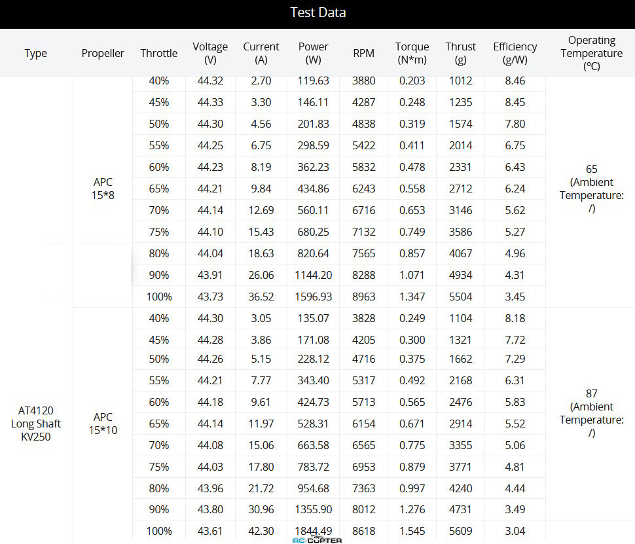The image size is (635, 544).
Task: Click the Propeller column header
Action: [103, 53]
